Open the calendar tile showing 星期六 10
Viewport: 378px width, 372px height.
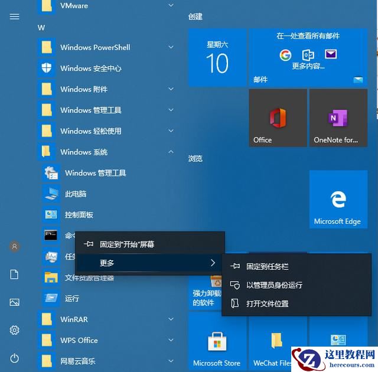coord(217,58)
